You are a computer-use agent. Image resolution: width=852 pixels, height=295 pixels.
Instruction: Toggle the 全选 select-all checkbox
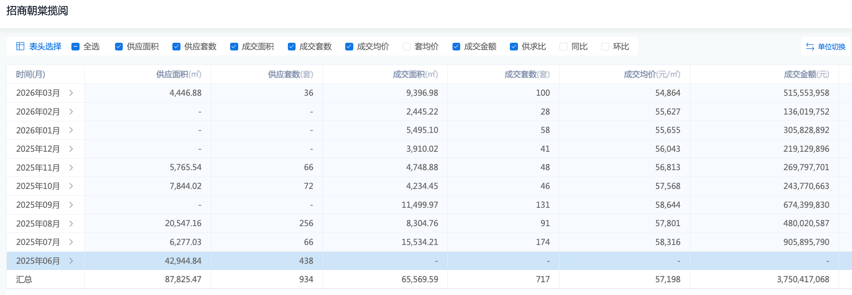(76, 47)
